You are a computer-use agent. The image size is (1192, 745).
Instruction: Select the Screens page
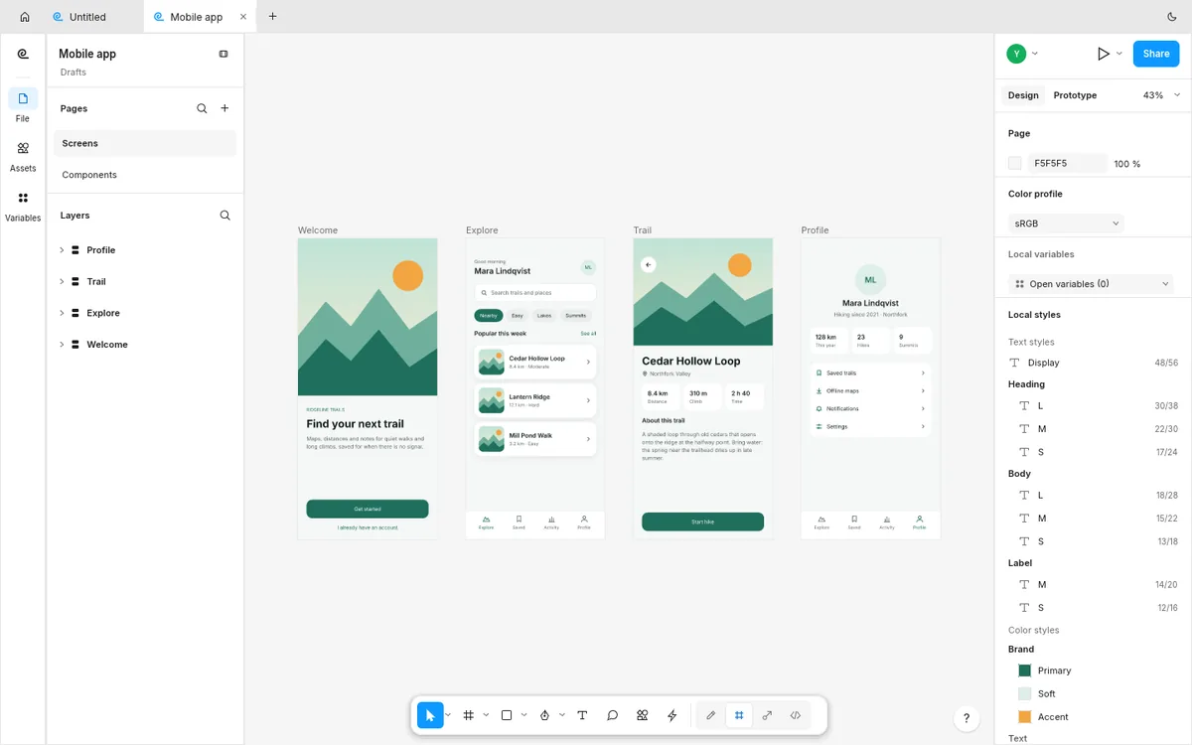pos(145,143)
